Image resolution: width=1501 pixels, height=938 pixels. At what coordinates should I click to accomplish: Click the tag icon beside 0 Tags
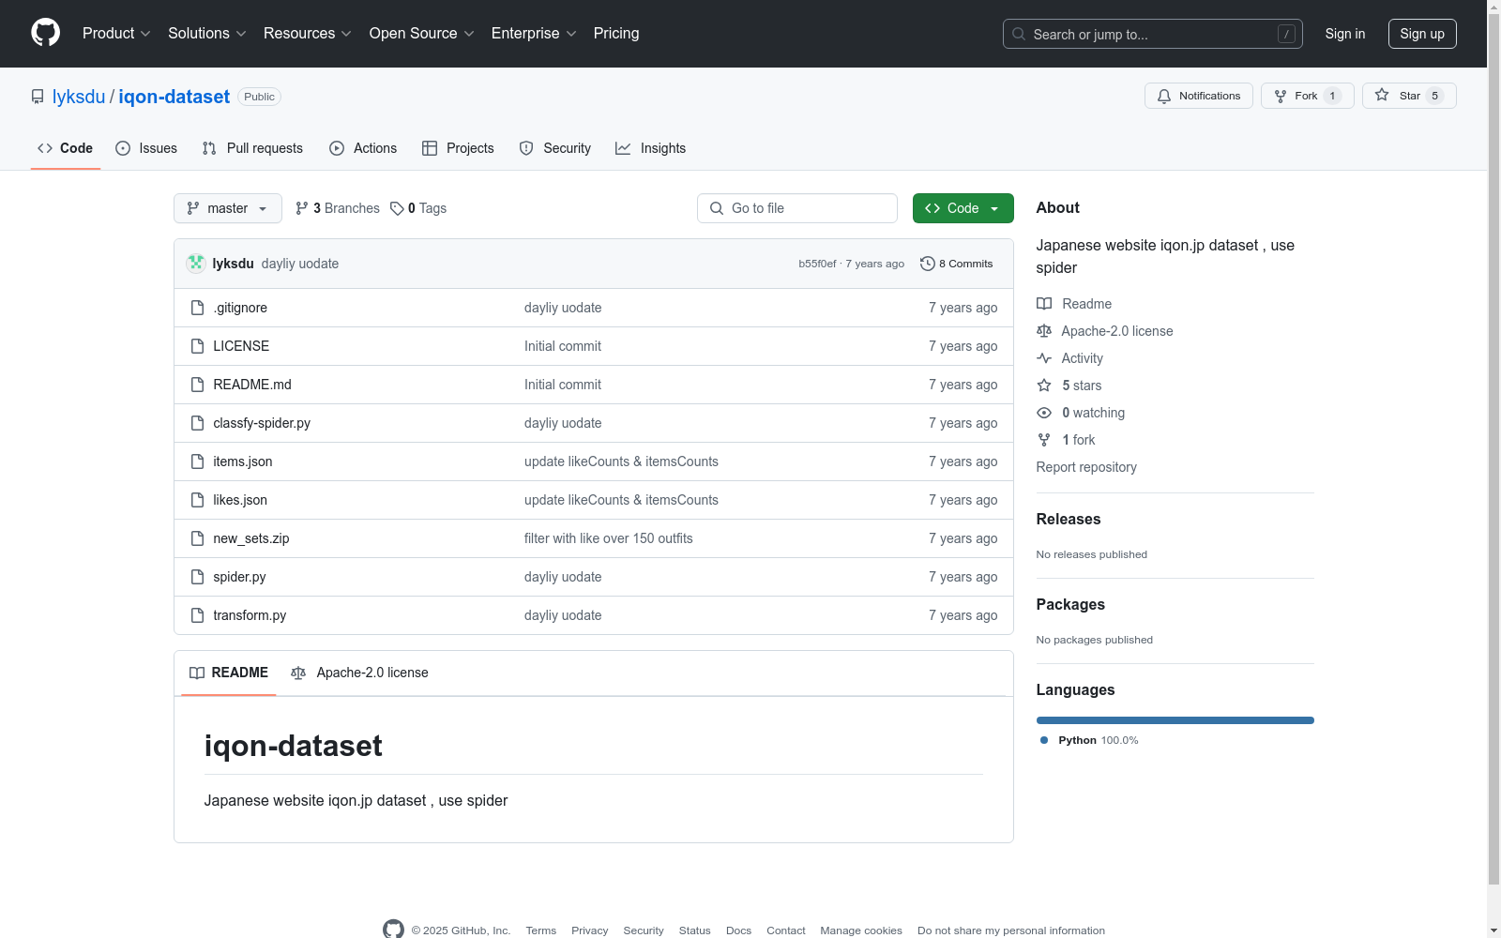[x=397, y=208]
